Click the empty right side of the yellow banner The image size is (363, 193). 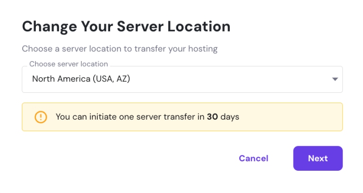293,117
